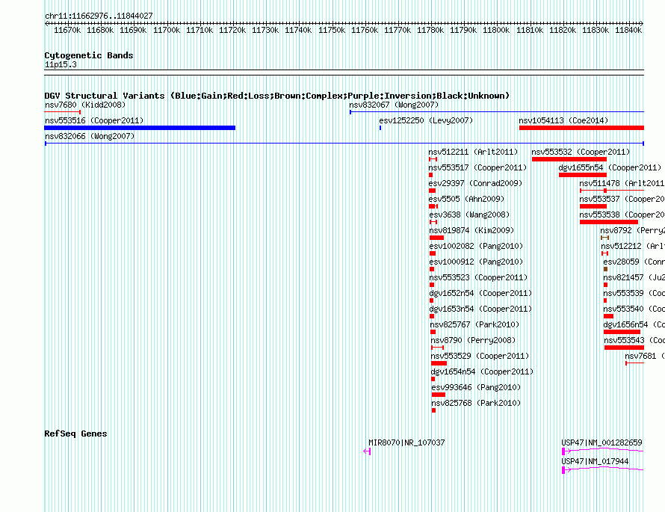This screenshot has width=665, height=512.
Task: Click the DGV Structural Variants track title
Action: [277, 96]
